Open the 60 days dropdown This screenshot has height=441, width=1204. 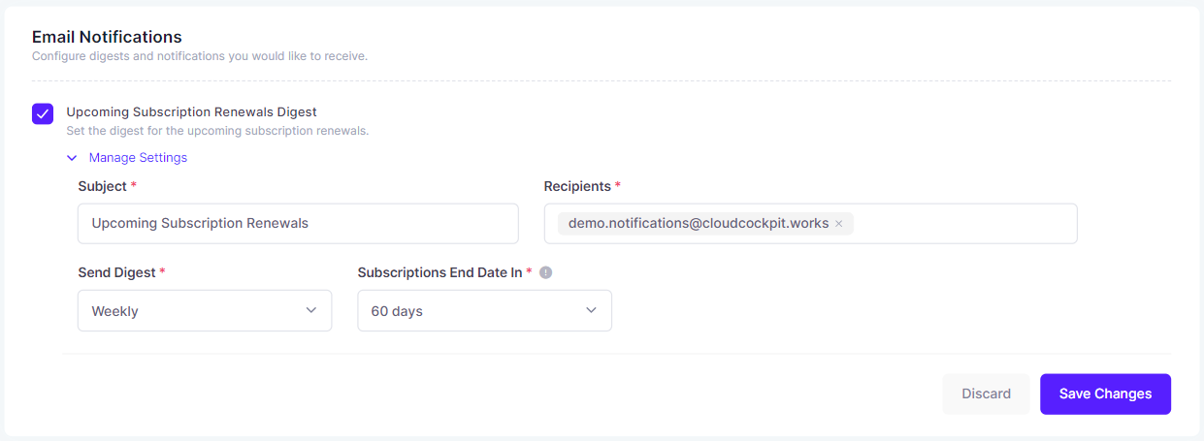click(x=484, y=310)
